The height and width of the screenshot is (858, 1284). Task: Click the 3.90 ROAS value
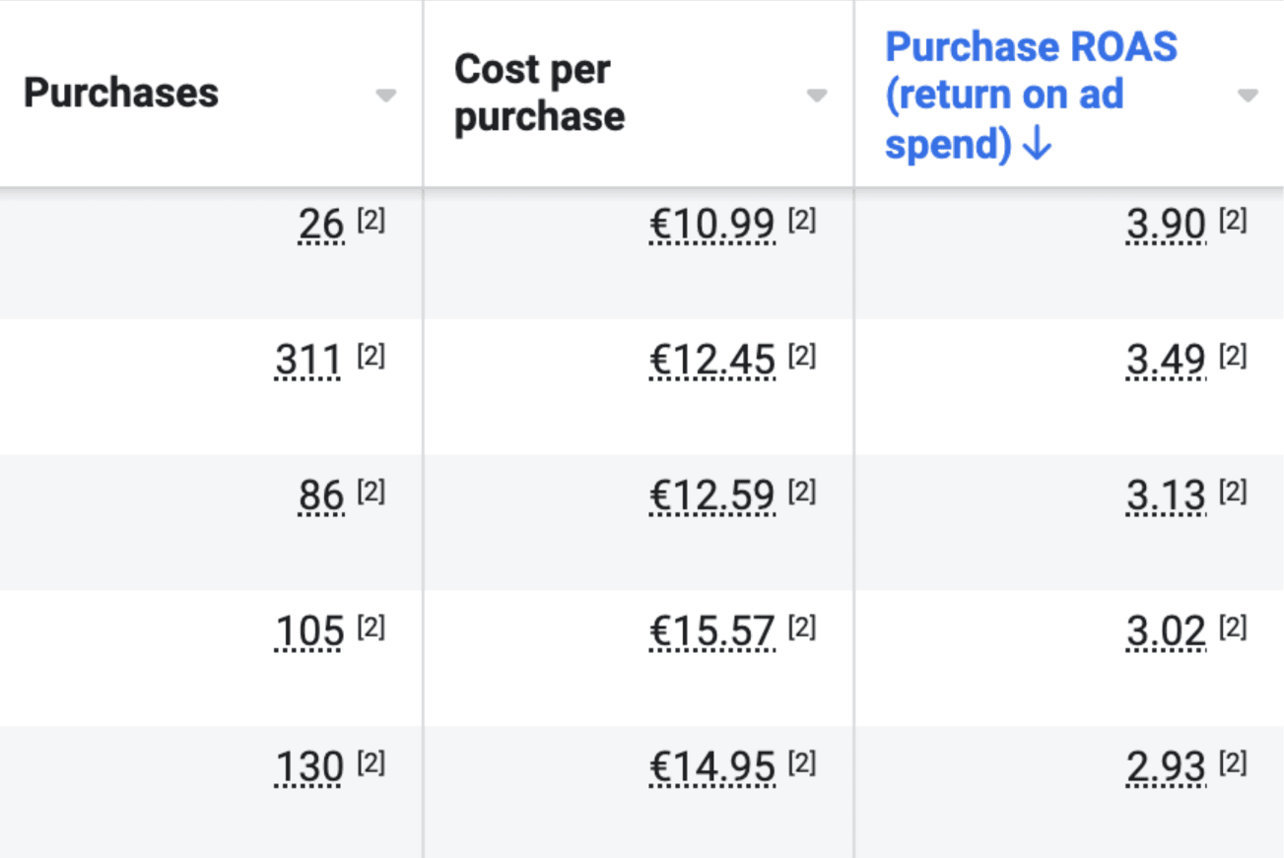point(1167,226)
